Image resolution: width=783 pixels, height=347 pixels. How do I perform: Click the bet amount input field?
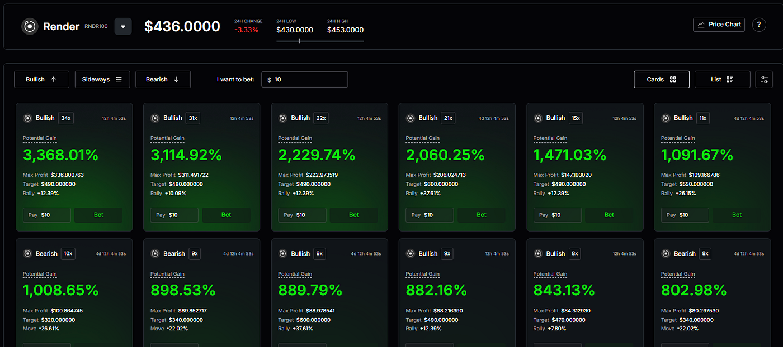305,79
